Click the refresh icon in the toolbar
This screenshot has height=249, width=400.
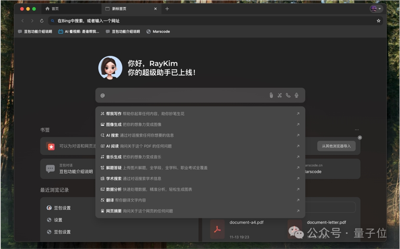[42, 20]
